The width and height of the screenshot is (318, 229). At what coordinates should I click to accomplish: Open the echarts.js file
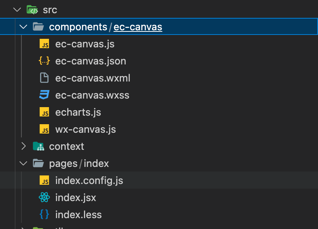click(78, 112)
